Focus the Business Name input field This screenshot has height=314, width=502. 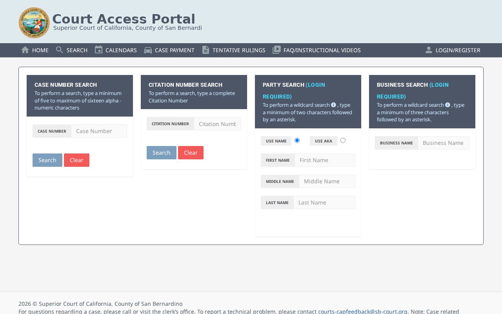pyautogui.click(x=444, y=143)
